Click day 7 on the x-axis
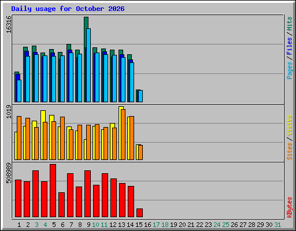 pyautogui.click(x=71, y=225)
